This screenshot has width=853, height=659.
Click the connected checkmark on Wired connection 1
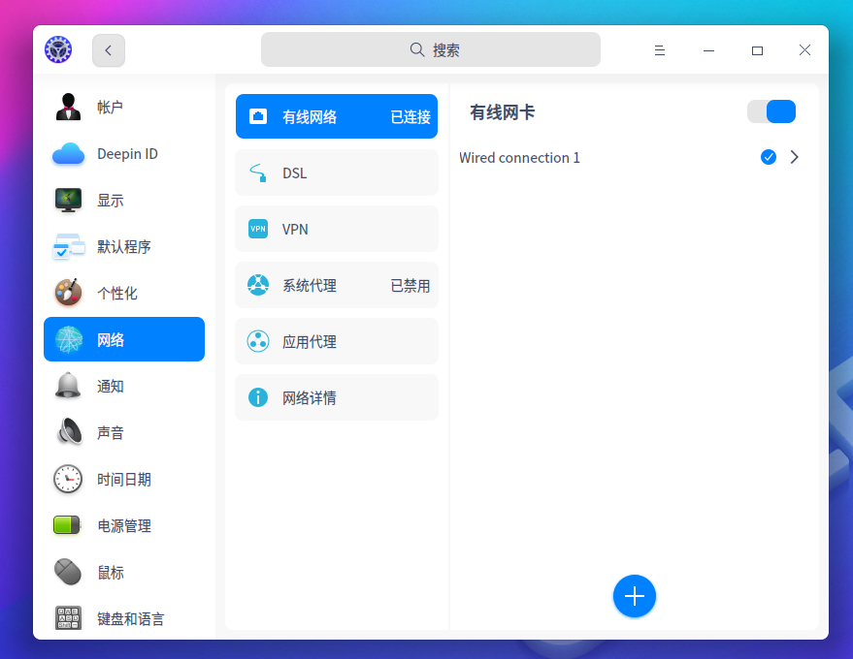click(769, 157)
